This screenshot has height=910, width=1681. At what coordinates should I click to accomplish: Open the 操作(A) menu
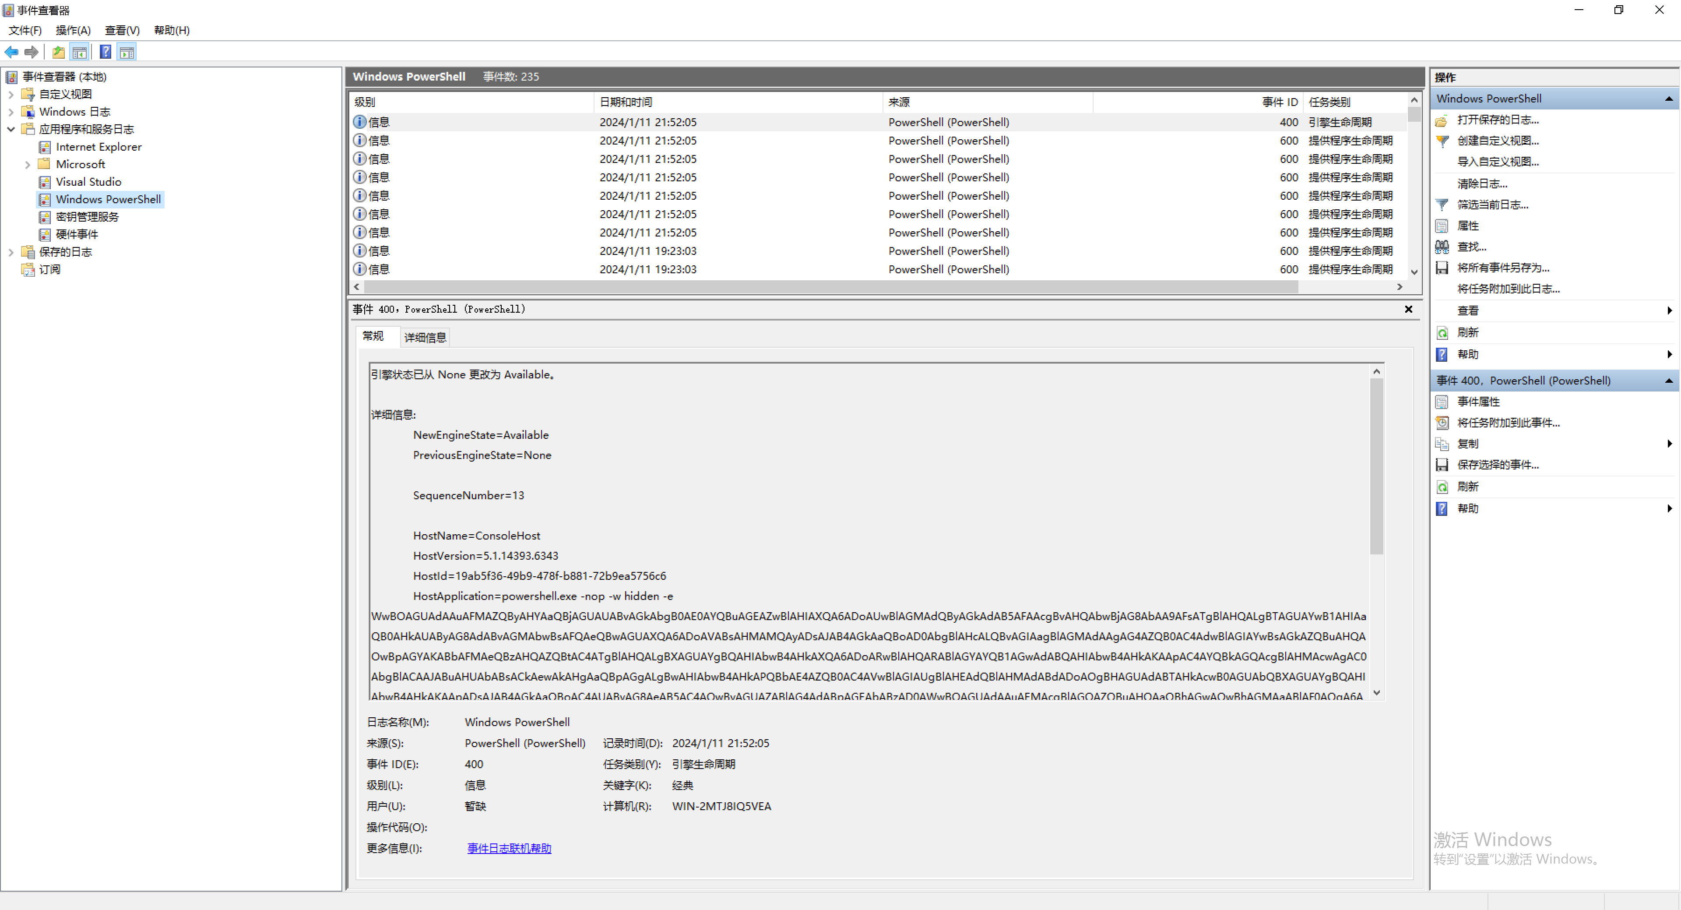(72, 31)
